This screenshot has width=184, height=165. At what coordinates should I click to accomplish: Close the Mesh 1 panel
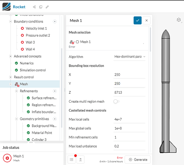coord(146,20)
